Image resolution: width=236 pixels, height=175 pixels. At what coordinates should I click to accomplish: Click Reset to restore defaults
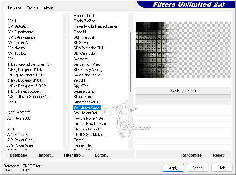pos(218,155)
